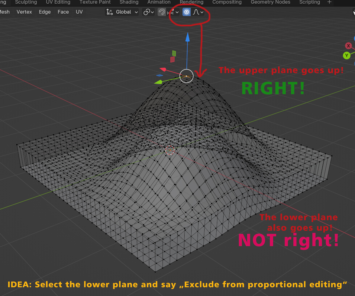Click the red plane handle of move gizmo
This screenshot has height=296, width=355.
pyautogui.click(x=173, y=60)
